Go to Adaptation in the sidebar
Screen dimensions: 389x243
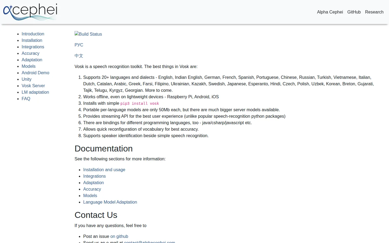(x=32, y=60)
